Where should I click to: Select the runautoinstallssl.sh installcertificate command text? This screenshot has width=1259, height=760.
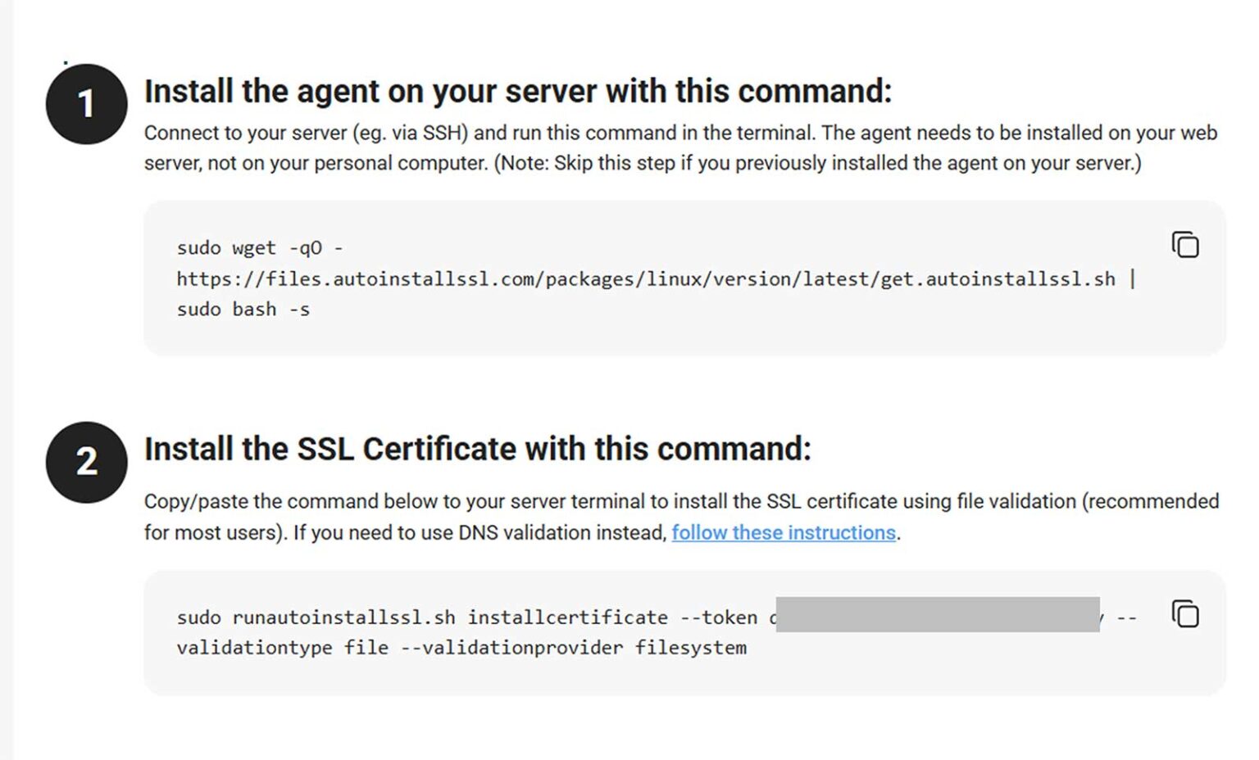pyautogui.click(x=420, y=617)
